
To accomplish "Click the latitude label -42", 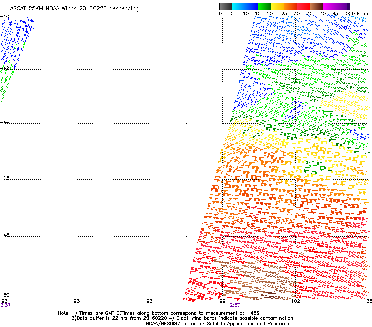I will point(5,68).
